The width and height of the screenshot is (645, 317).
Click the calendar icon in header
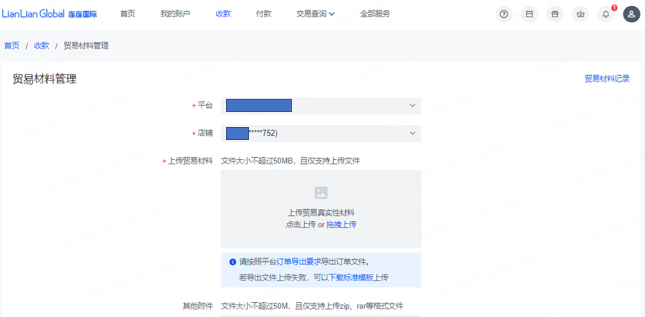pyautogui.click(x=529, y=14)
